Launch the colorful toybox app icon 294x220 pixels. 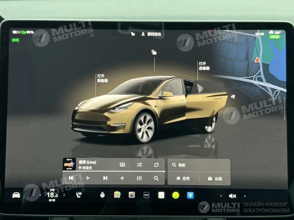click(x=117, y=195)
